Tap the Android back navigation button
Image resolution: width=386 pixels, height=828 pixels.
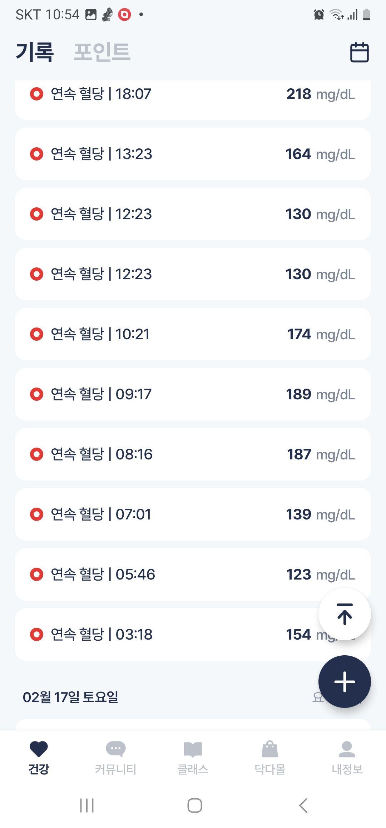click(303, 805)
